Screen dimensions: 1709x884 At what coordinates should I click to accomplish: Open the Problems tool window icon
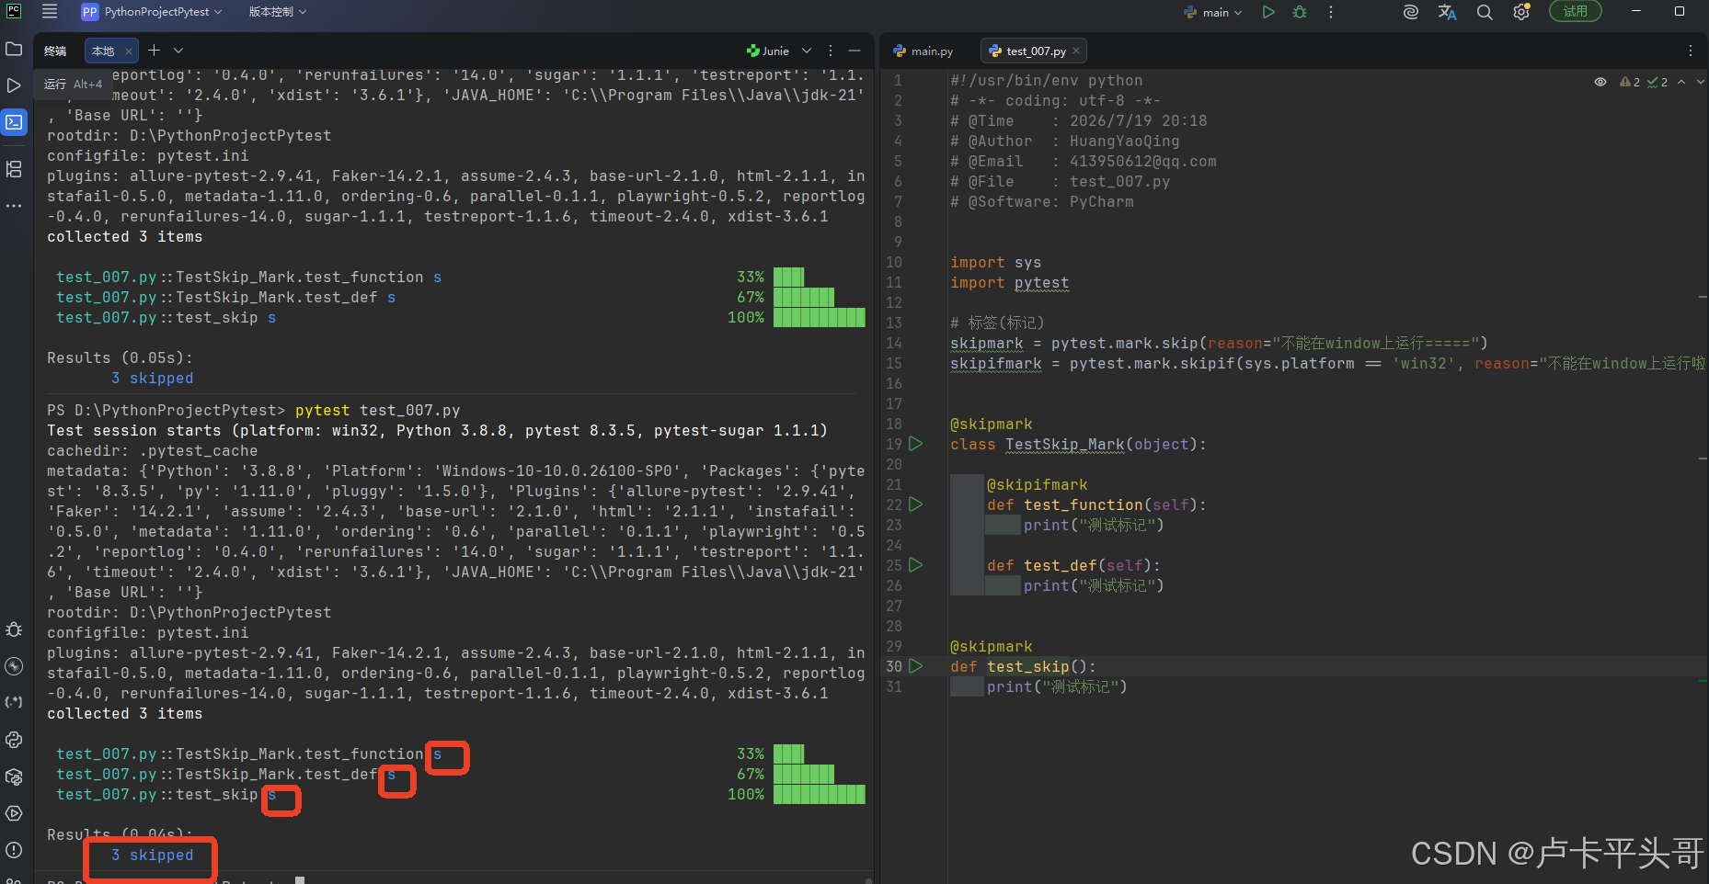coord(14,850)
